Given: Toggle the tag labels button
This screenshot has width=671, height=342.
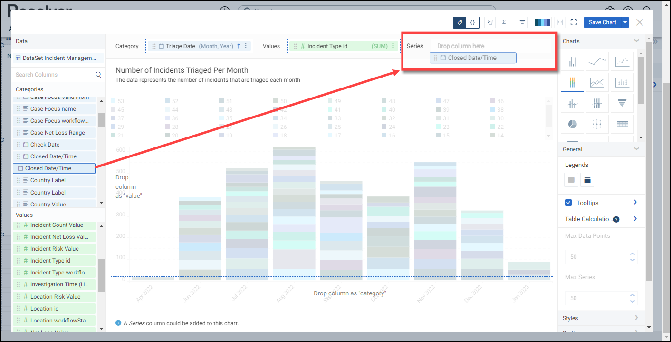Looking at the screenshot, I should (x=460, y=22).
